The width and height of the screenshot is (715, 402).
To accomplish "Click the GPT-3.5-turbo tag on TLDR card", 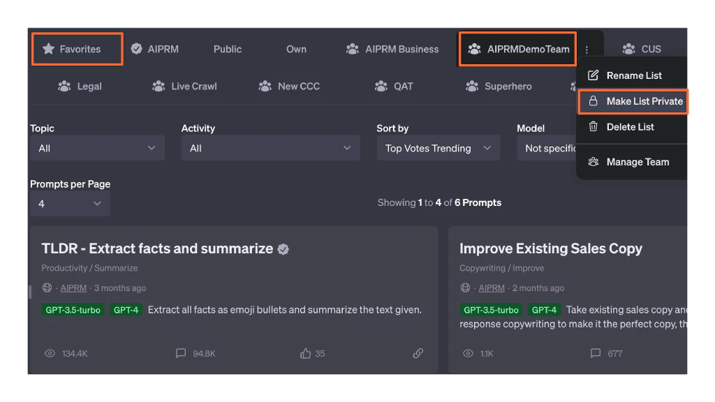I will point(73,310).
